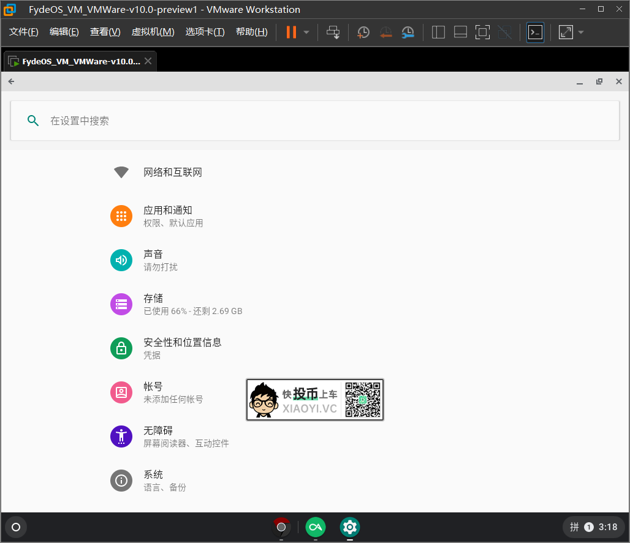Click the Wi-Fi network icon
The width and height of the screenshot is (630, 543).
[x=121, y=172]
